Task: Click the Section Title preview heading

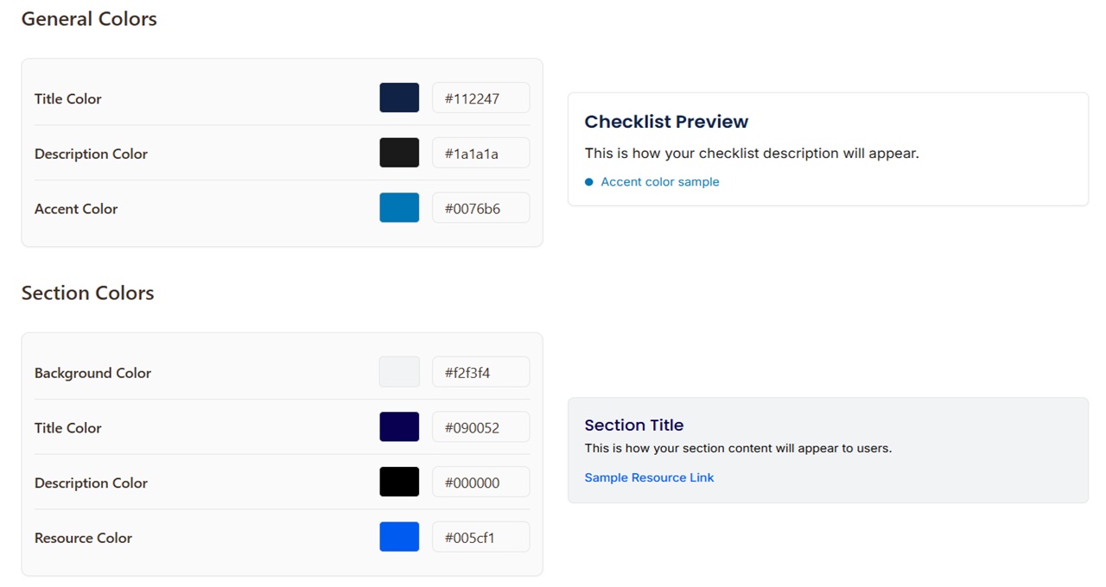Action: pos(633,425)
